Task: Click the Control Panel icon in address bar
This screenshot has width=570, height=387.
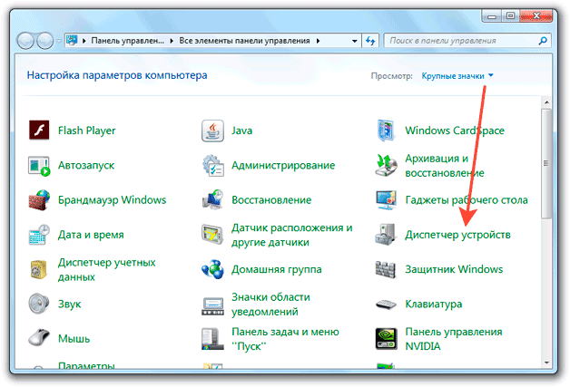Action: tap(72, 40)
